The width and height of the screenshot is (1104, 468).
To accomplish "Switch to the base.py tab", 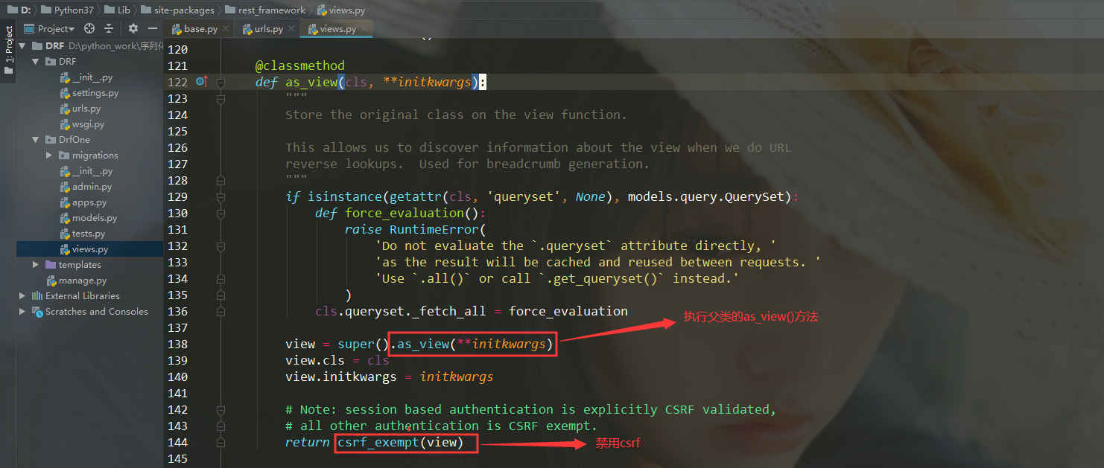I will click(x=200, y=29).
